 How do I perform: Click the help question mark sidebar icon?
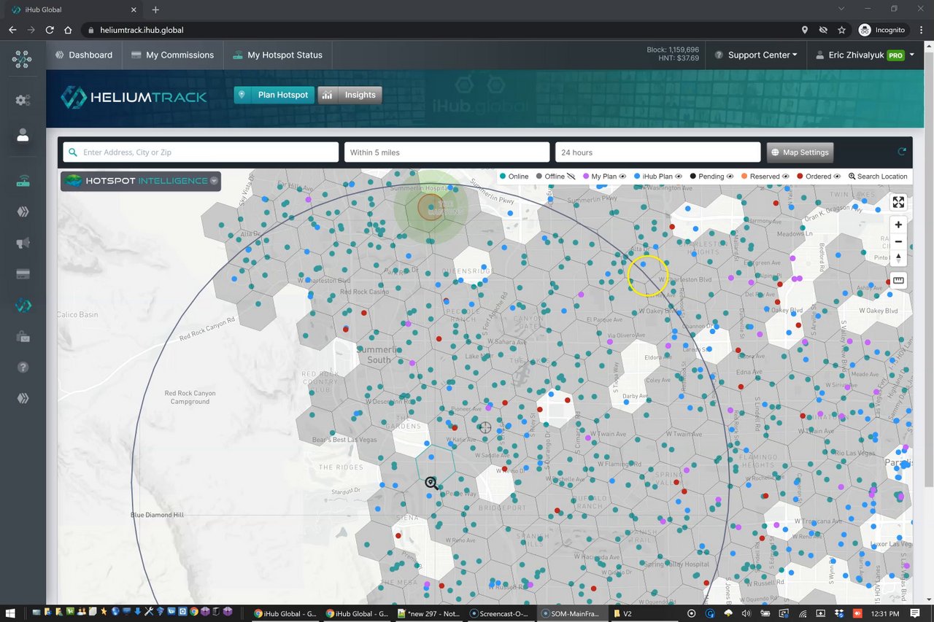click(23, 368)
